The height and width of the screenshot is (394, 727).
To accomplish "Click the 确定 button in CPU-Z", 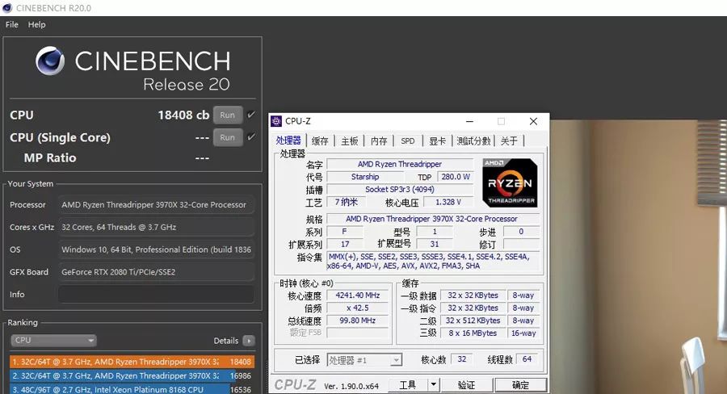I will click(x=521, y=385).
